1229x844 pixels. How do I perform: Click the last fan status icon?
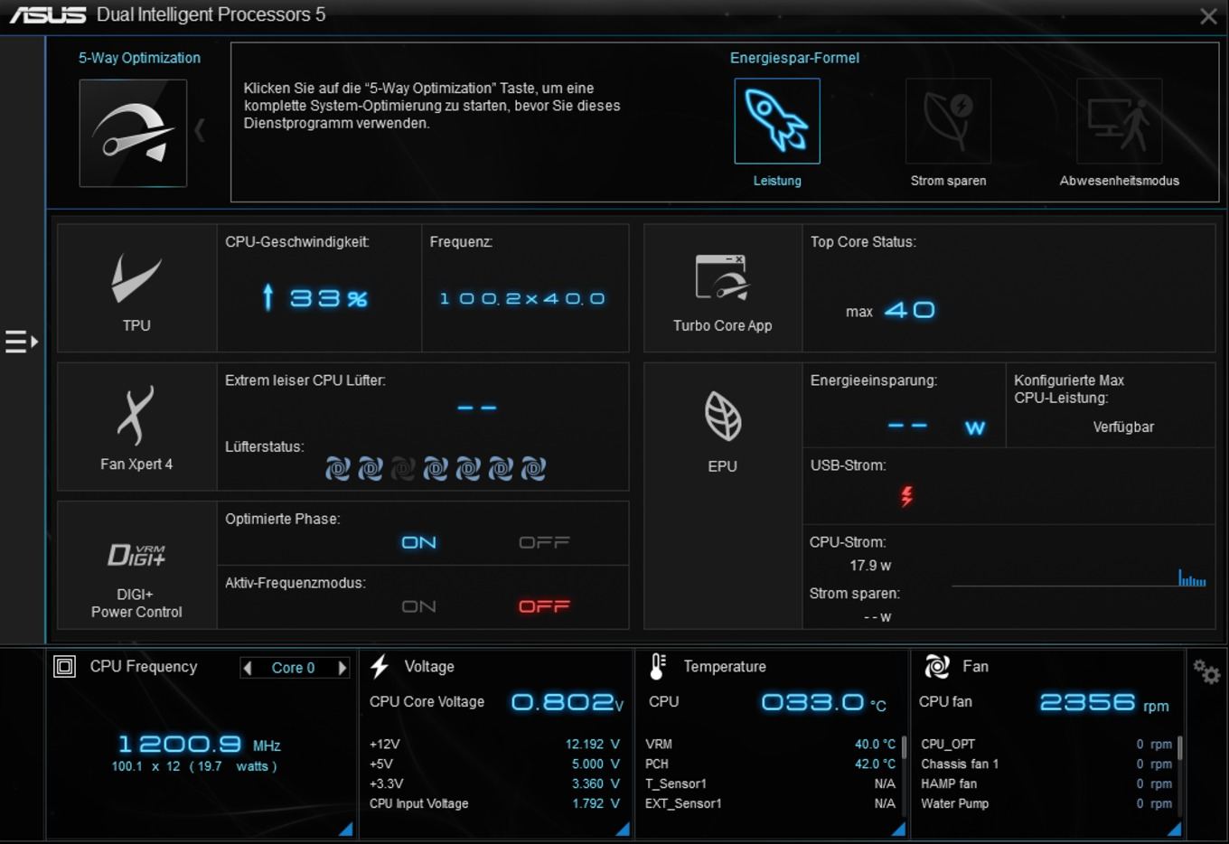533,468
